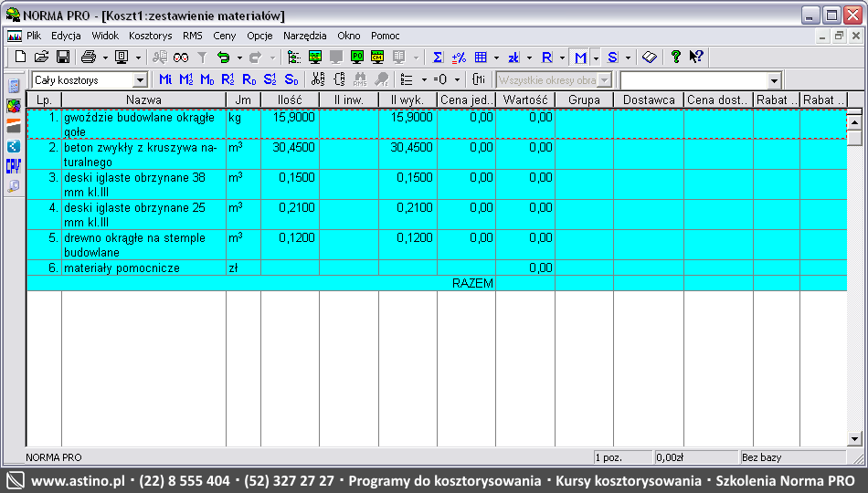868x493 pixels.
Task: Open dropdown arrow beside the printer icon
Action: tap(105, 58)
